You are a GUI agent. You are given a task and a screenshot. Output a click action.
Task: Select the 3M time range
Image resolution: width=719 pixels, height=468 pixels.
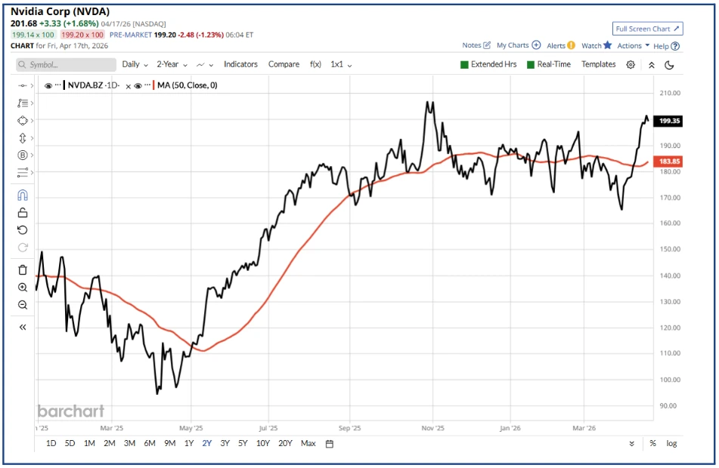(x=129, y=443)
